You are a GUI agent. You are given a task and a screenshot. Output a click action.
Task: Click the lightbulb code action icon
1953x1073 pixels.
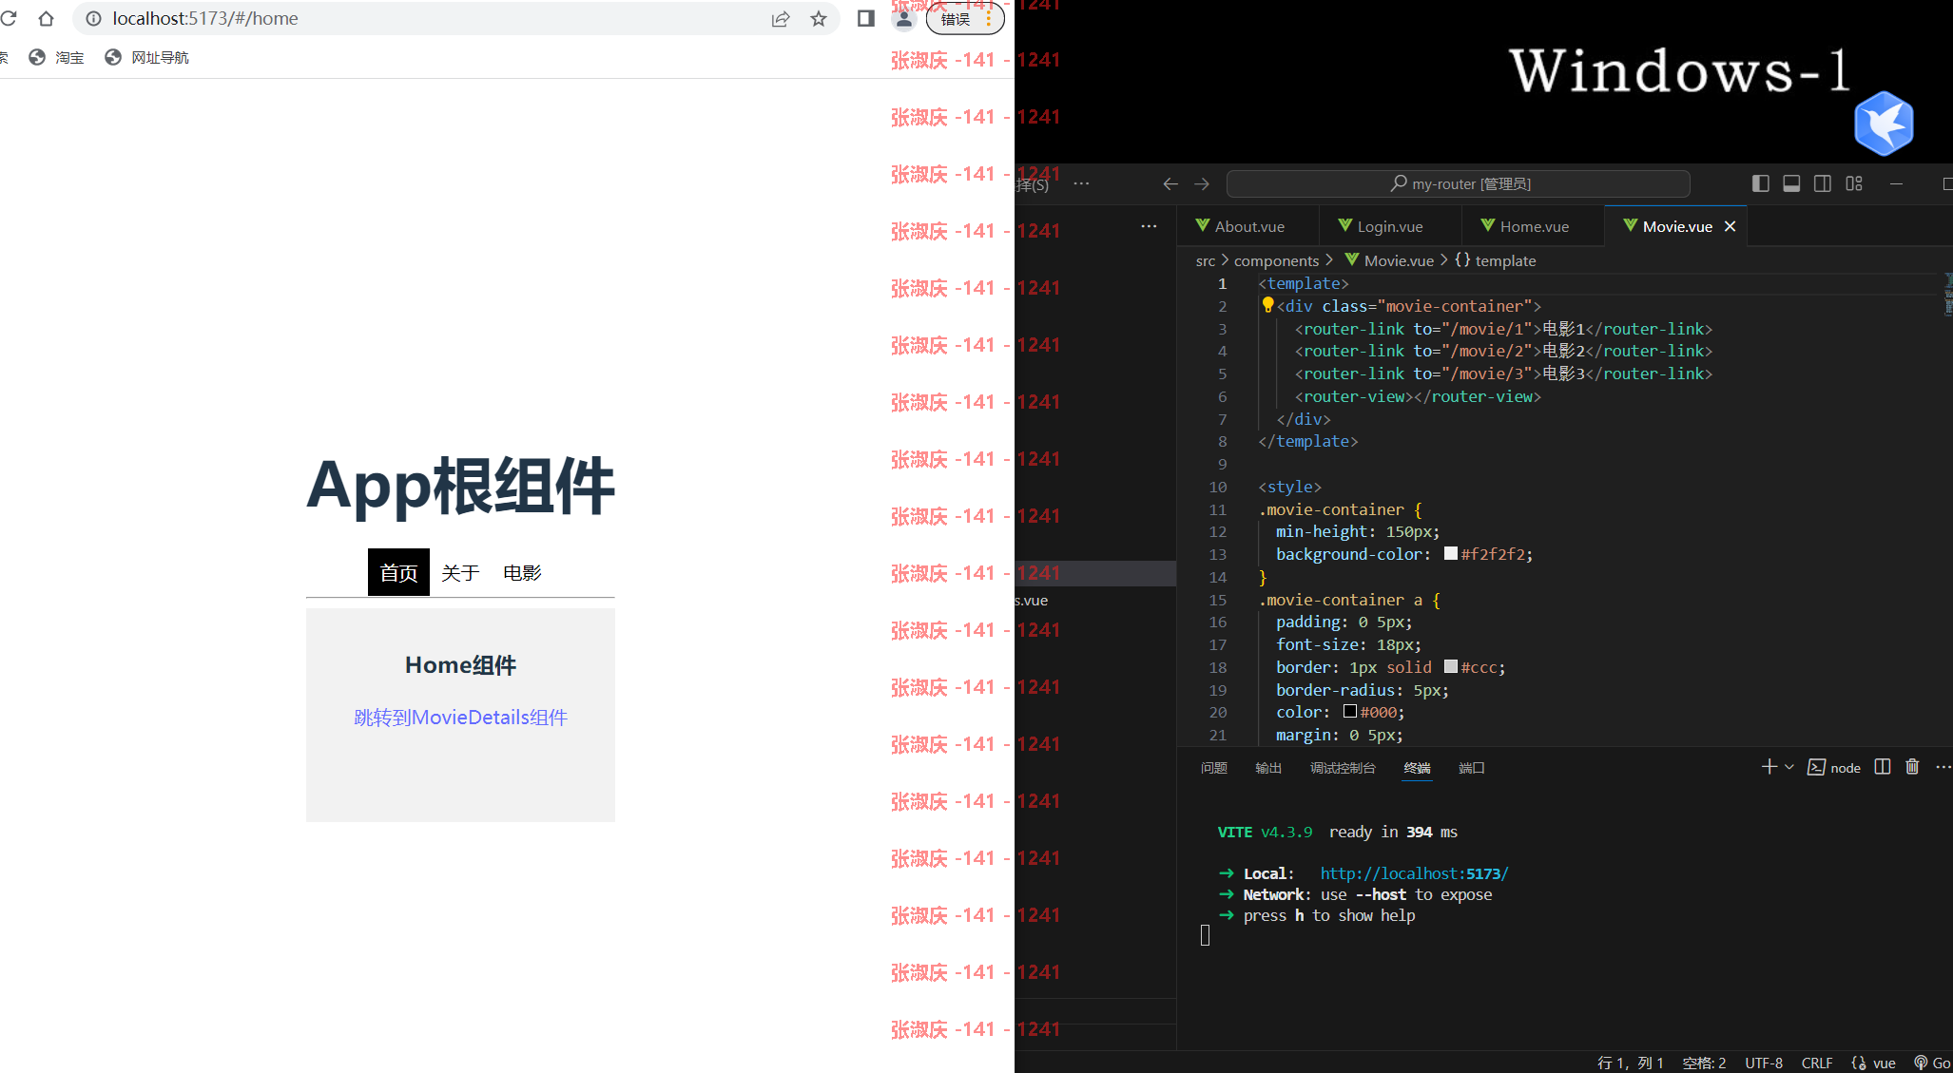(x=1267, y=305)
